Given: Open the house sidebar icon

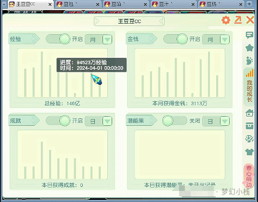Looking at the screenshot, I should pos(249,113).
